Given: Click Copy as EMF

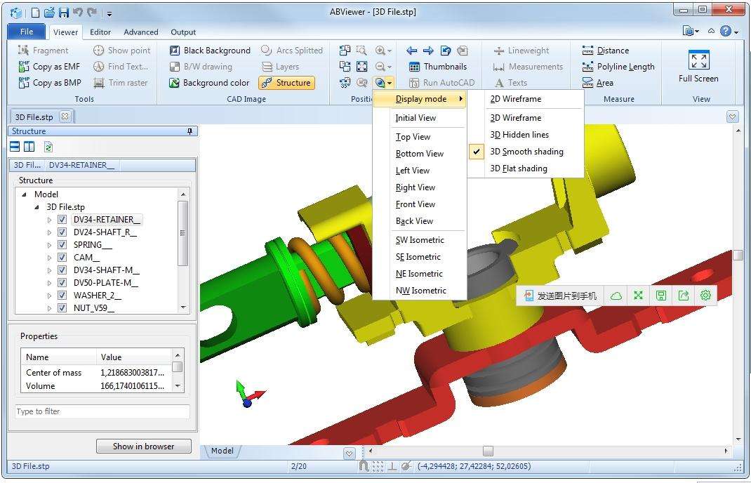Looking at the screenshot, I should pos(49,67).
